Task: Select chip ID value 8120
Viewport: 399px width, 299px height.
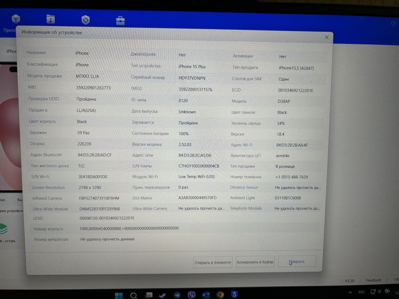Action: 183,100
